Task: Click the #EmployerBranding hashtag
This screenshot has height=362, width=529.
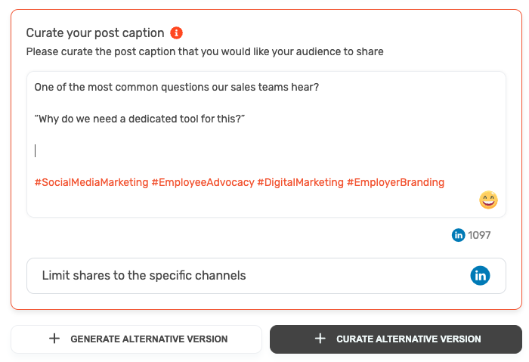Action: [395, 182]
